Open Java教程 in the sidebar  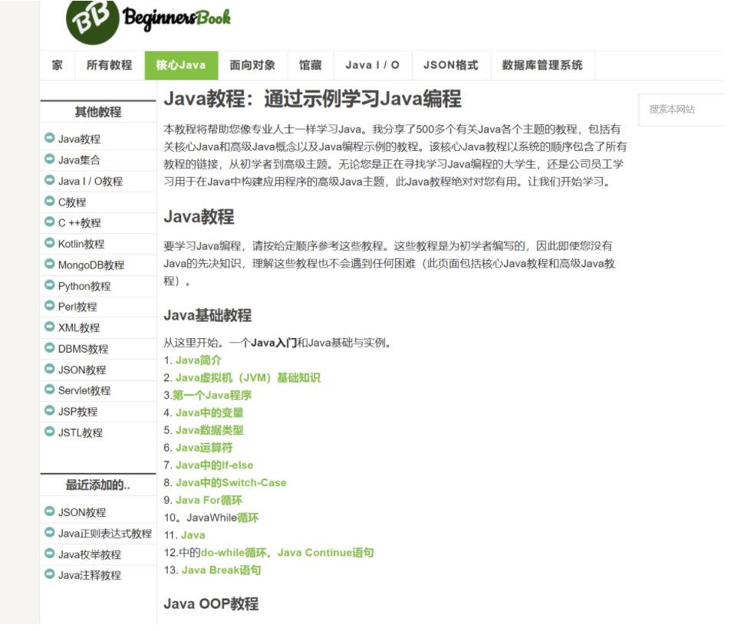79,140
